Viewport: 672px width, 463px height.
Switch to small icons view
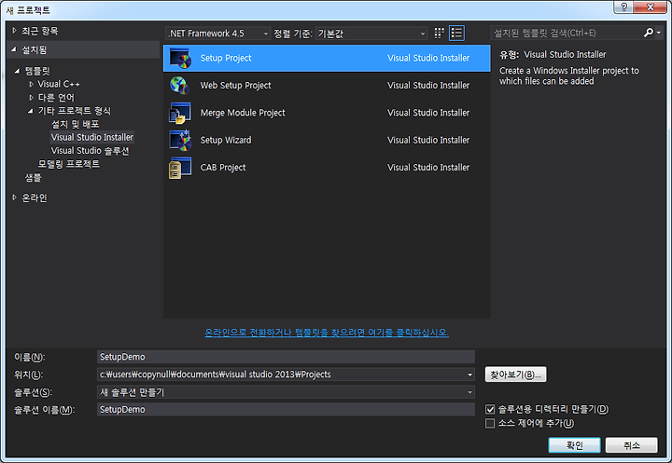pyautogui.click(x=440, y=34)
